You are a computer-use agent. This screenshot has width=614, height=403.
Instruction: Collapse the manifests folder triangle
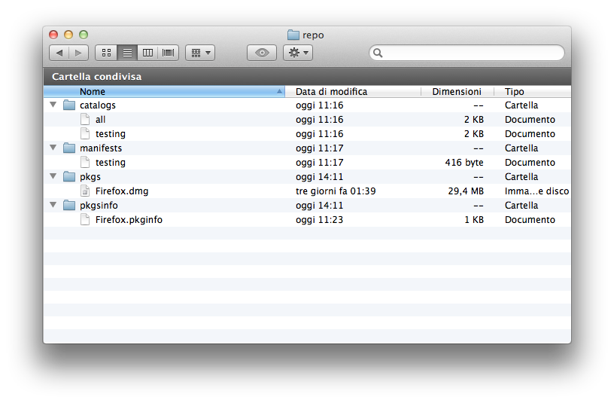click(53, 148)
